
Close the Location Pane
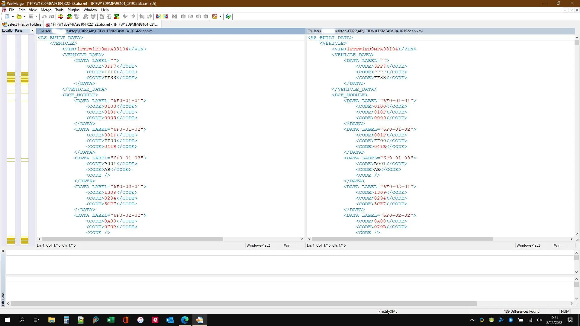pos(33,30)
